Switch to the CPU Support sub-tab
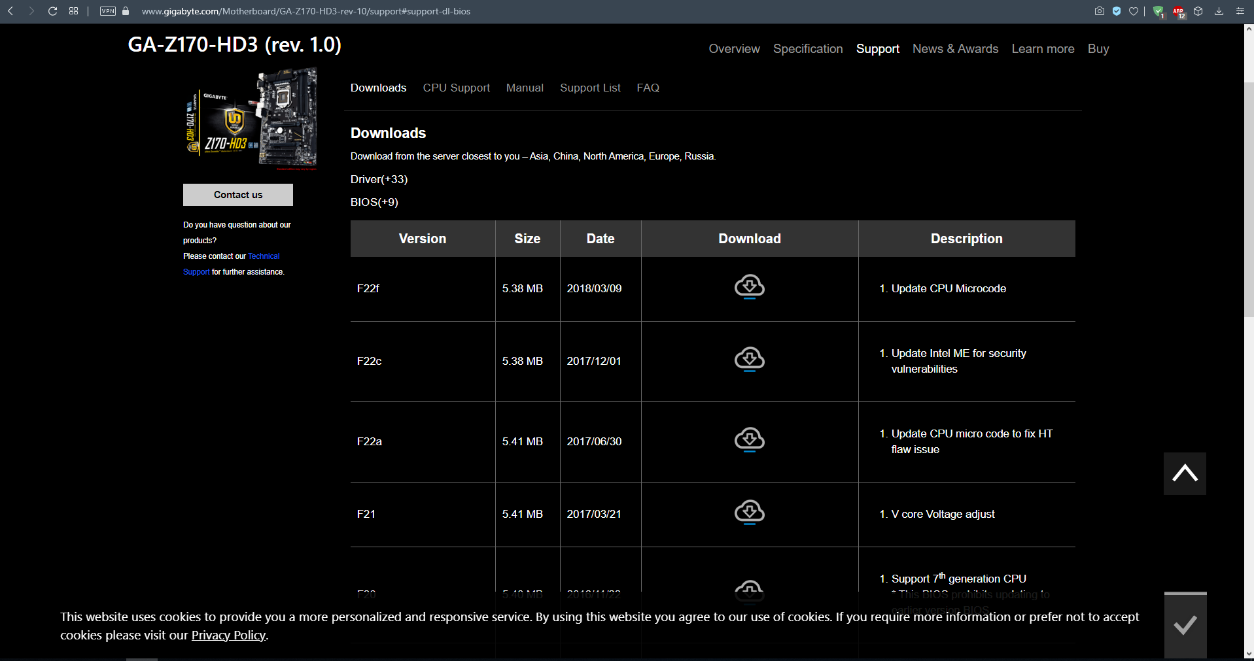The width and height of the screenshot is (1254, 661). tap(456, 88)
